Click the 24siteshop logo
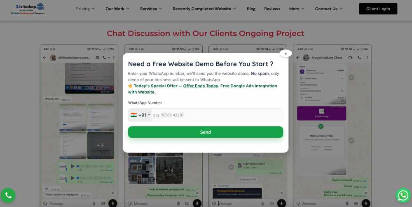Viewport: 412px width, 207px height. 28,9
